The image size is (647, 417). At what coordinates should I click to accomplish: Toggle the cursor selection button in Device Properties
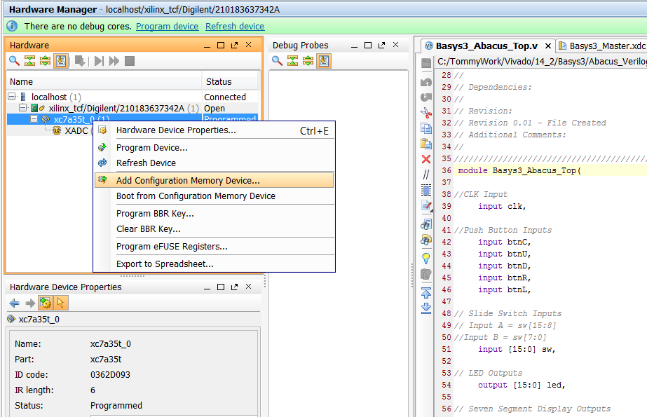pyautogui.click(x=61, y=303)
